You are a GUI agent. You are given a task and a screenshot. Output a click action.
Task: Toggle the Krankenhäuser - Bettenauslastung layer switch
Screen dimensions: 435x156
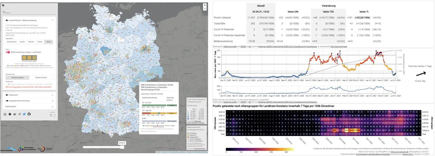click(7, 20)
